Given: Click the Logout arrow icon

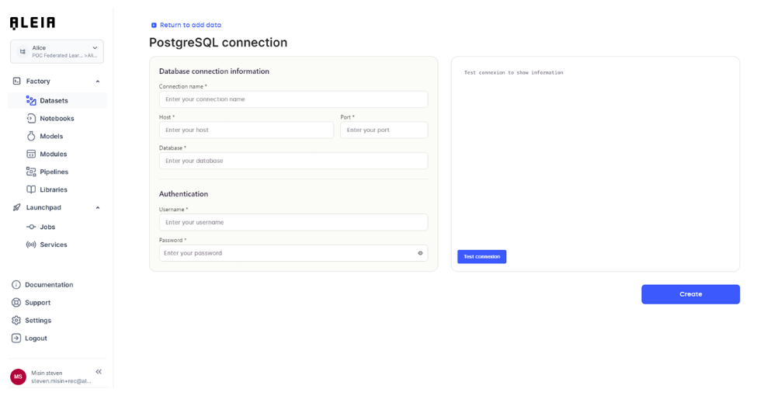Looking at the screenshot, I should click(16, 339).
